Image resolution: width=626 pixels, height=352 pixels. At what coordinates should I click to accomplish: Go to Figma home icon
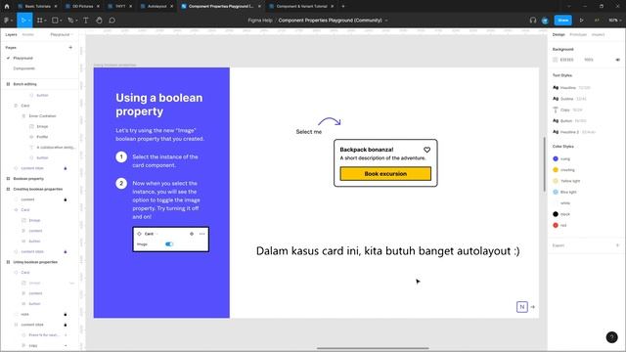tap(7, 7)
